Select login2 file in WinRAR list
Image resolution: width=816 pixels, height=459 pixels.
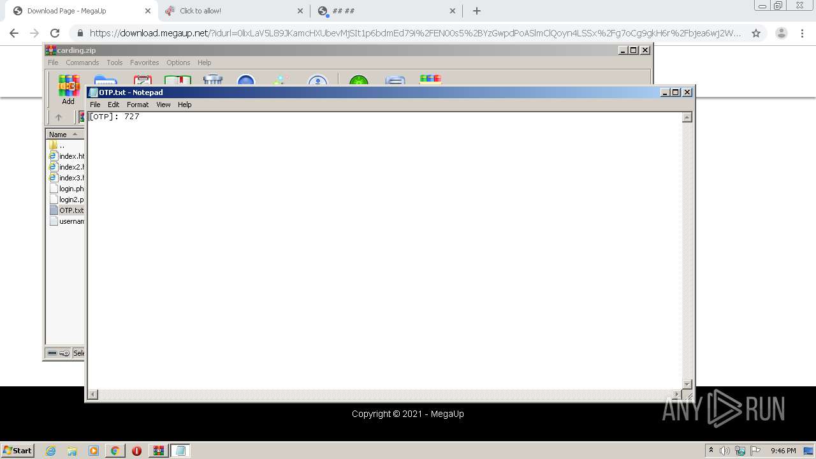pos(66,200)
